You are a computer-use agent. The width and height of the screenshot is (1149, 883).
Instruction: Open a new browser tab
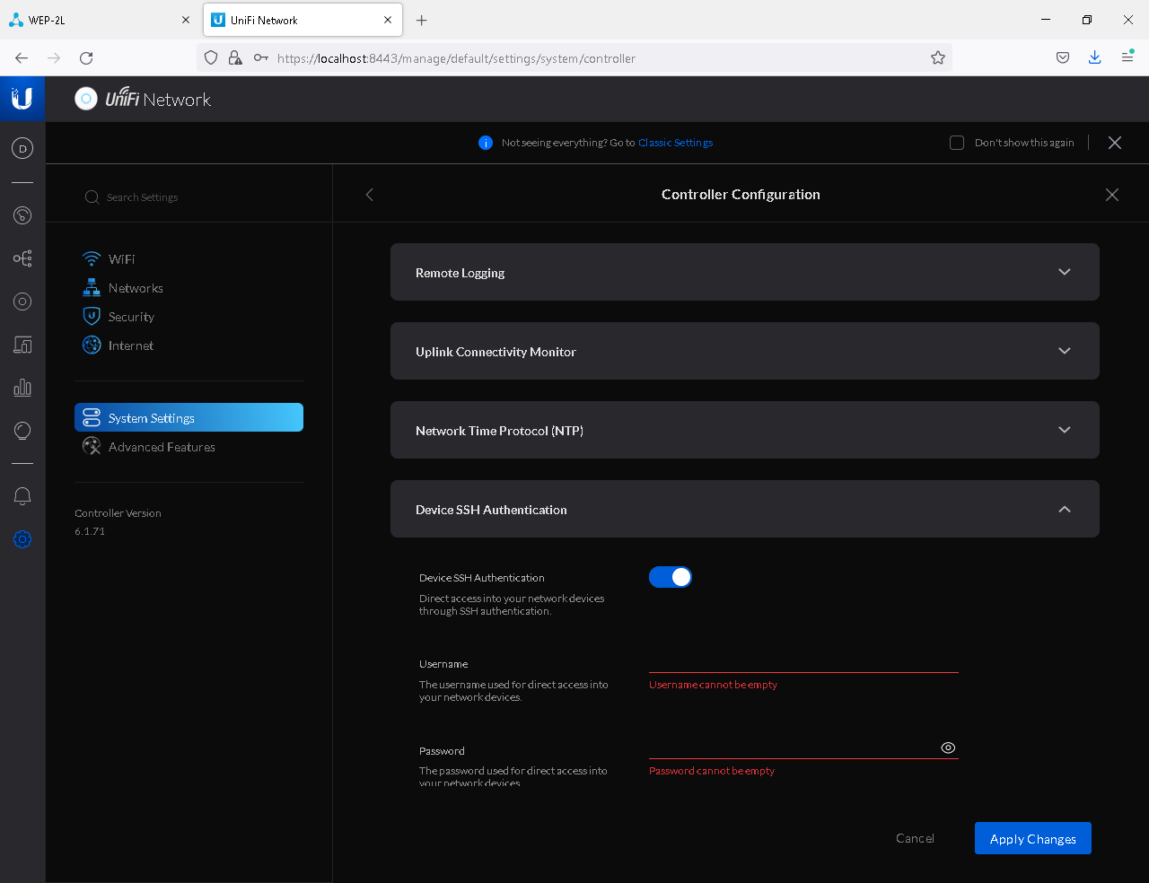[x=422, y=20]
